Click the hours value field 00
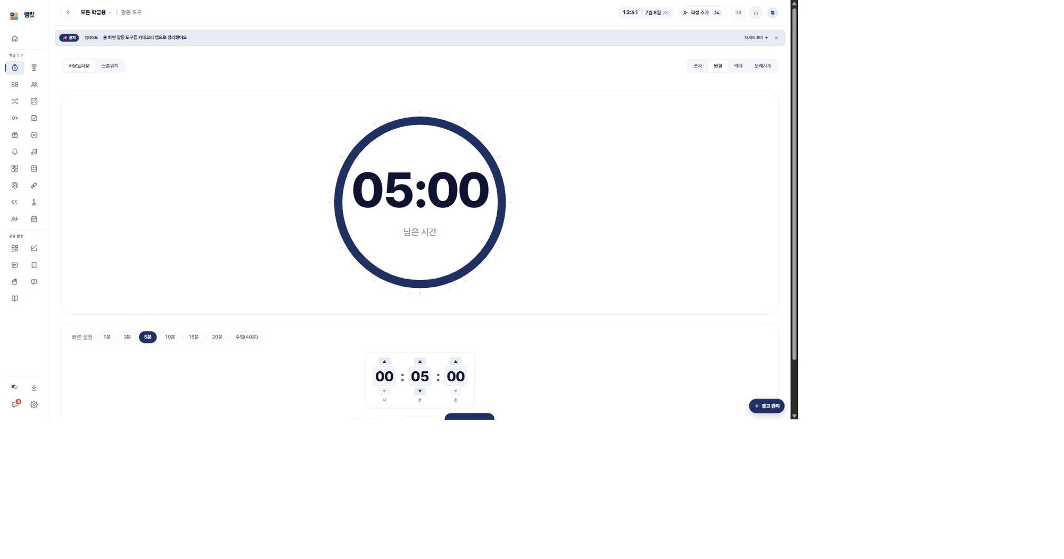Screen dimensions: 1064x559 (x=384, y=377)
